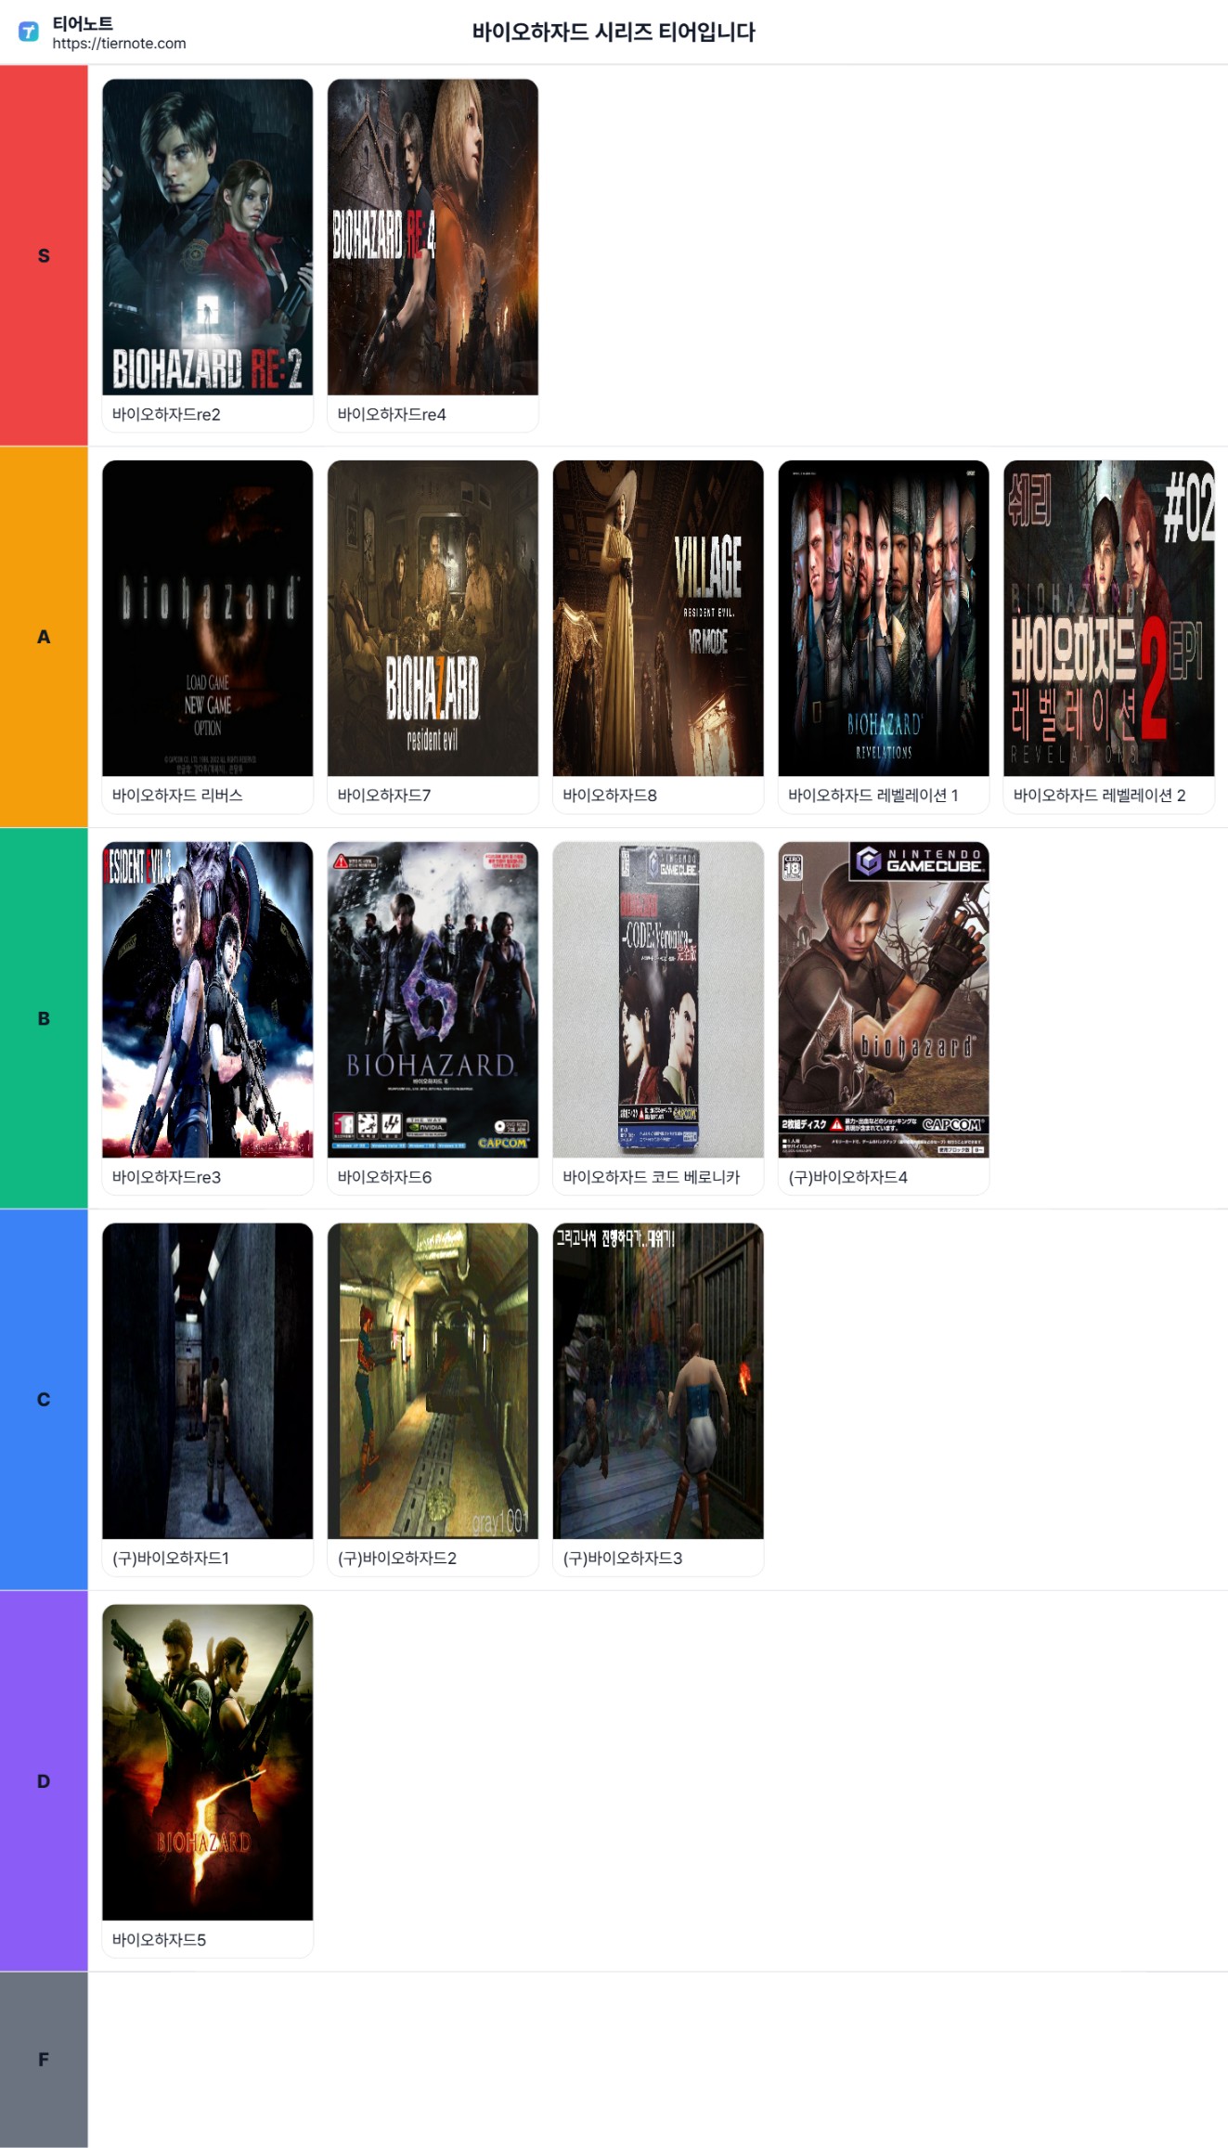Select the green B tier label
This screenshot has height=2148, width=1228.
coord(44,1018)
